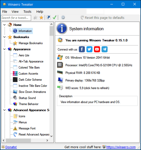Click the Physical RAM 8 288 616 KB text
141x150 pixels.
click(x=83, y=73)
